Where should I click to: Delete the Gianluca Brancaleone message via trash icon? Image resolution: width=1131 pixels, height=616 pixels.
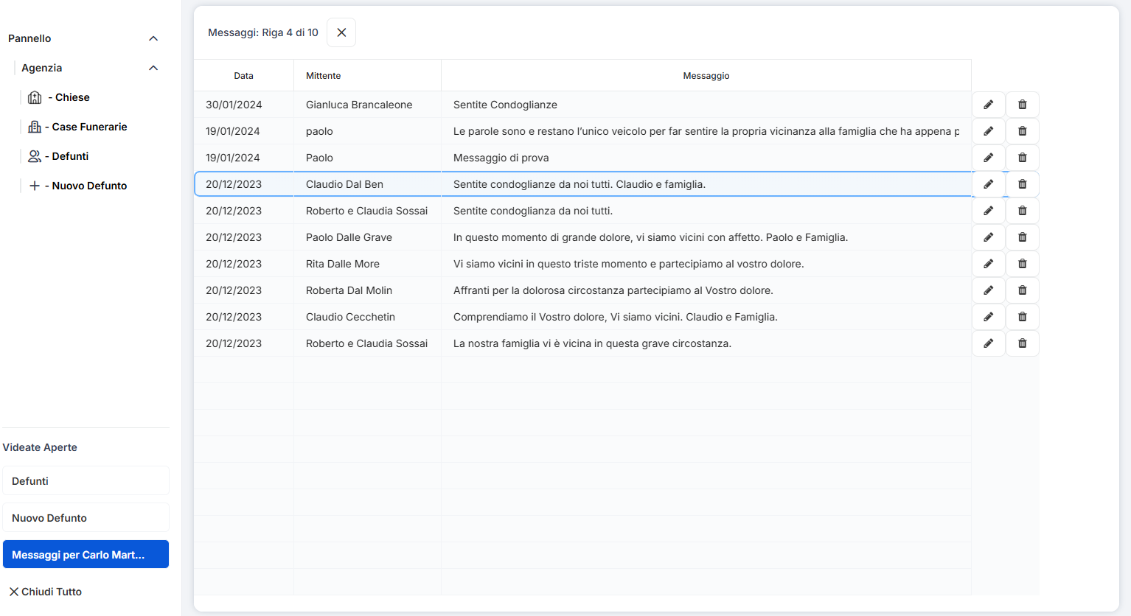click(x=1022, y=105)
